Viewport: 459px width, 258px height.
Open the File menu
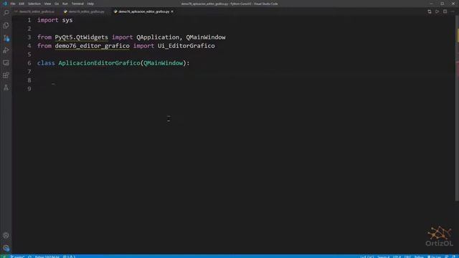pos(13,4)
